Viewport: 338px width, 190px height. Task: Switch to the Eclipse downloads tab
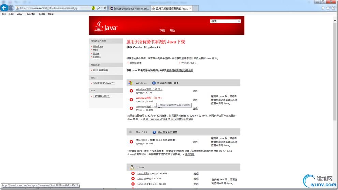[129, 8]
